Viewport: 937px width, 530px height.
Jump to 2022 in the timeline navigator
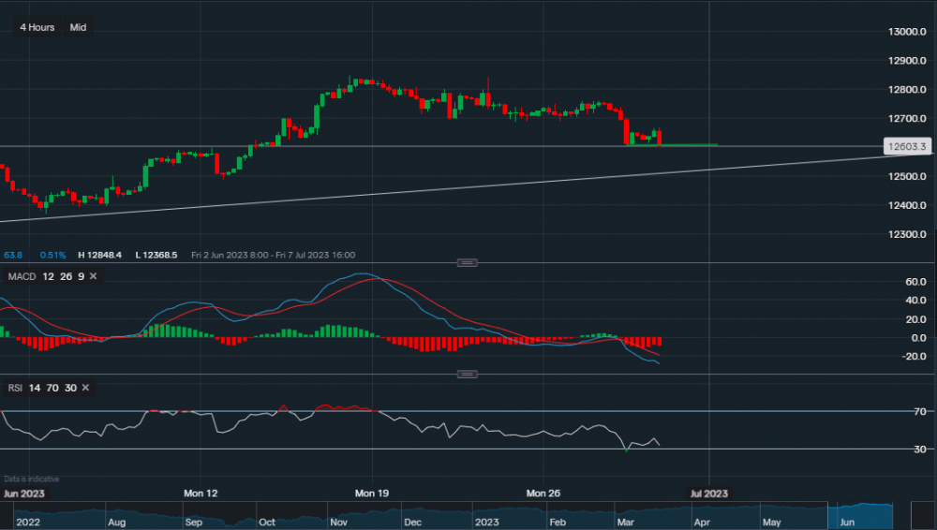coord(28,521)
